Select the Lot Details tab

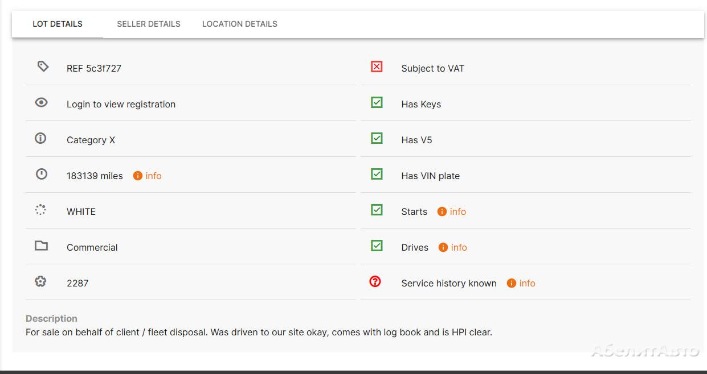pos(58,24)
